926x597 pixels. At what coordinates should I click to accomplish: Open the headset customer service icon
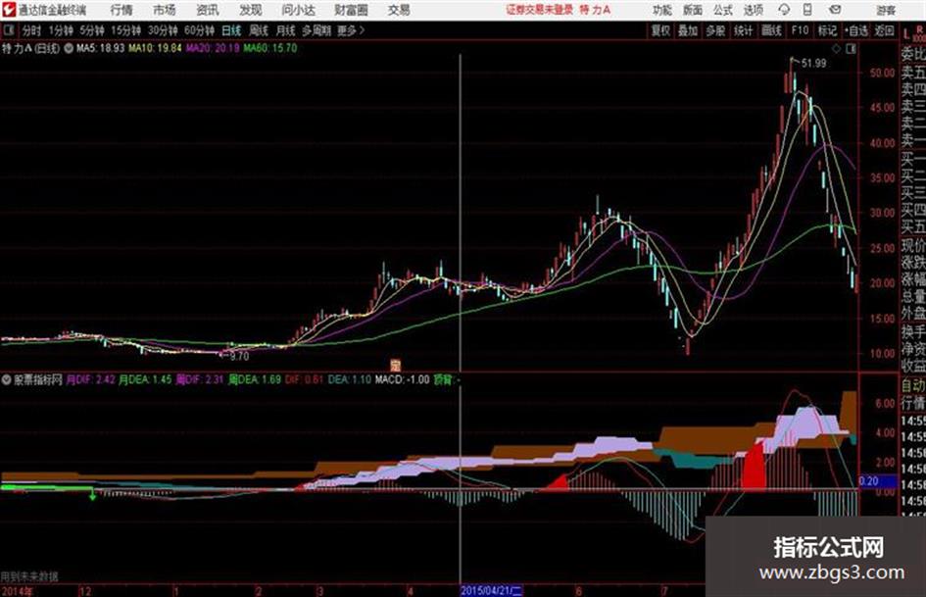click(784, 10)
